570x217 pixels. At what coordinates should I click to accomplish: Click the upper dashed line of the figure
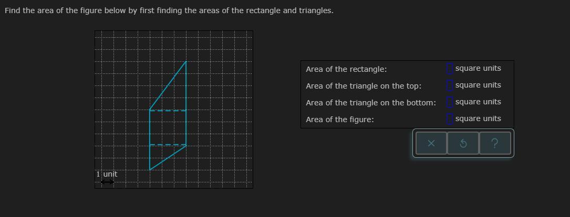coord(168,111)
